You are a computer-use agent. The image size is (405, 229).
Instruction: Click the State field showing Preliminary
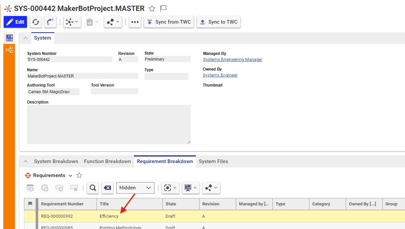[167, 59]
